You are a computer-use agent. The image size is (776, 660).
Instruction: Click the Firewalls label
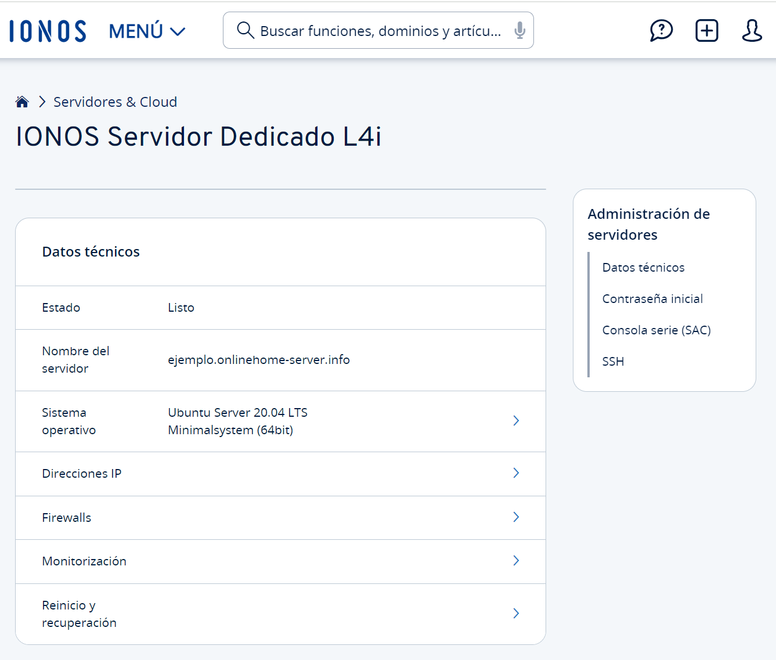pos(67,518)
